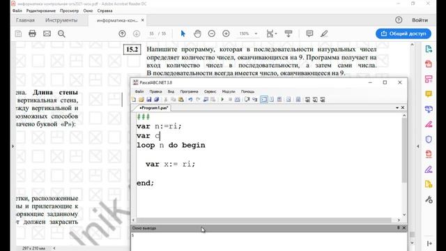Select the arrow selection tool in Acrobat
The height and width of the screenshot is (251, 446).
click(x=183, y=33)
